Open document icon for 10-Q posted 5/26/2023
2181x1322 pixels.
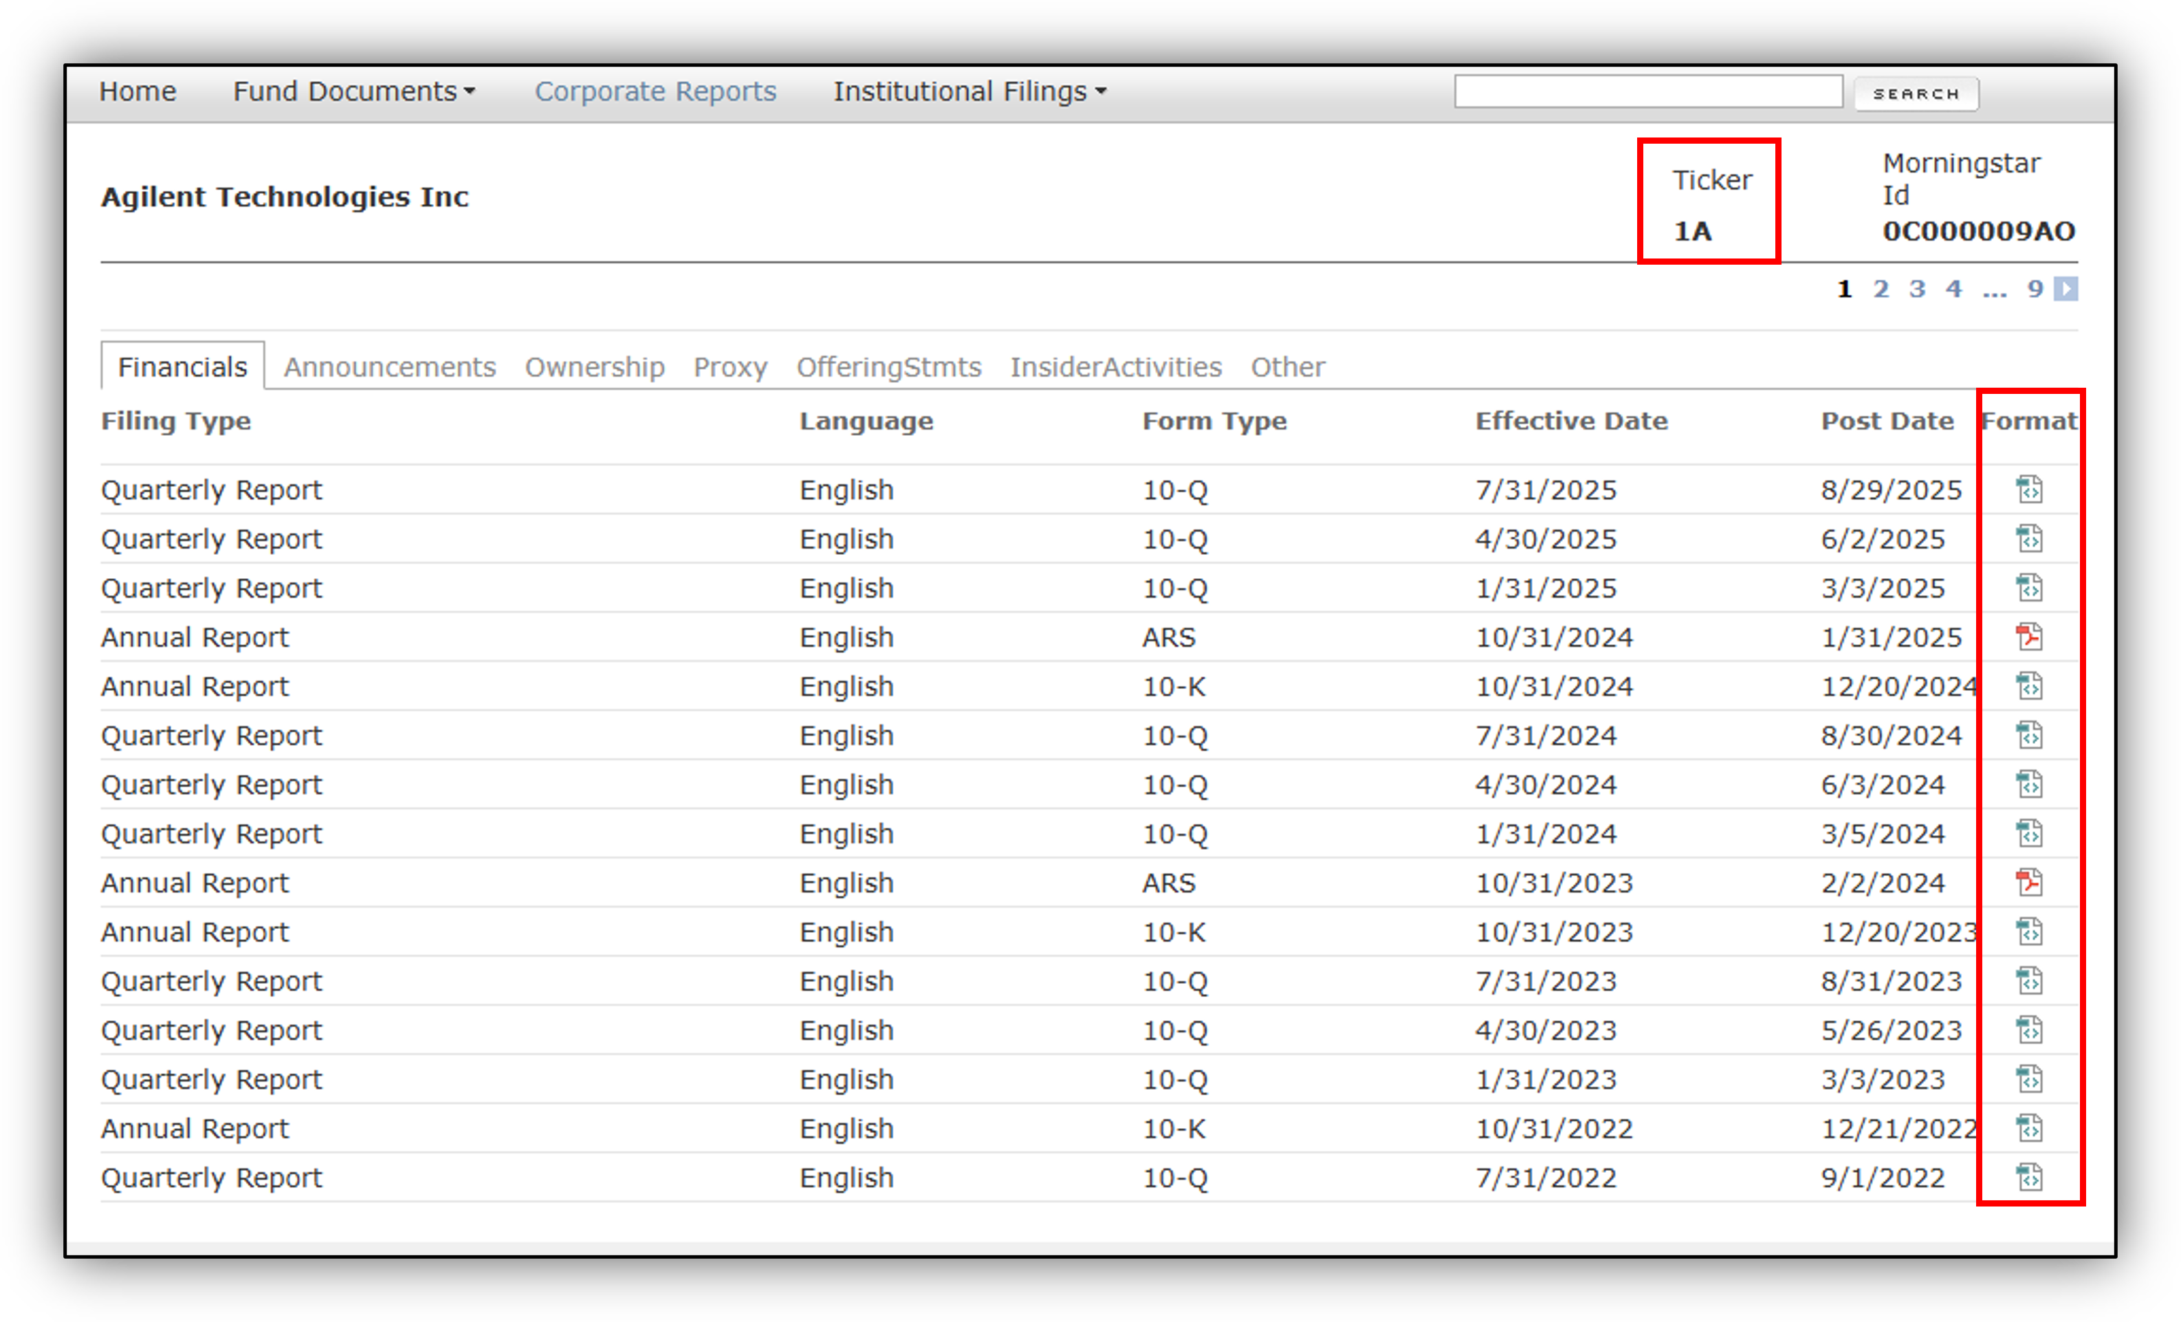(2029, 1029)
